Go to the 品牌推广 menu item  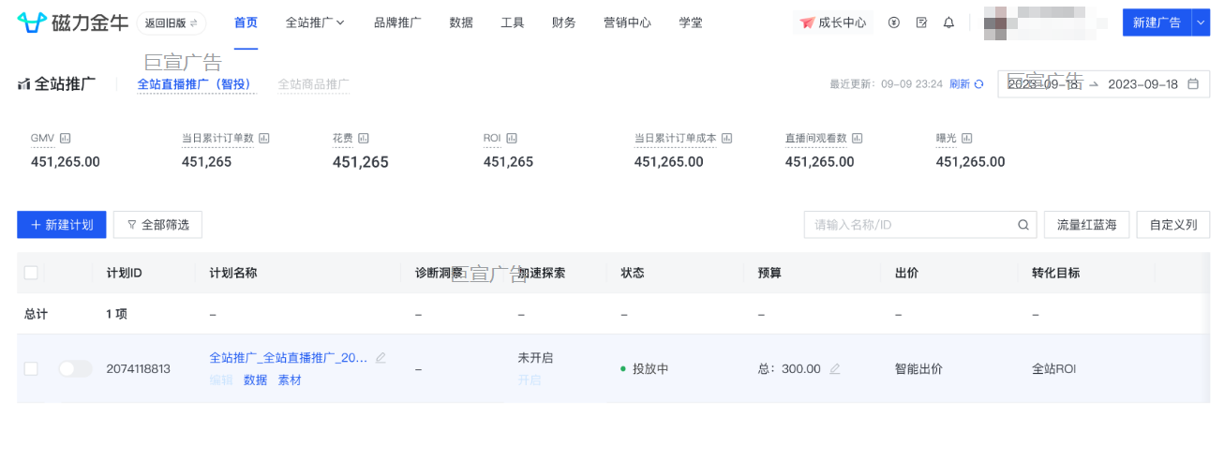tap(397, 22)
